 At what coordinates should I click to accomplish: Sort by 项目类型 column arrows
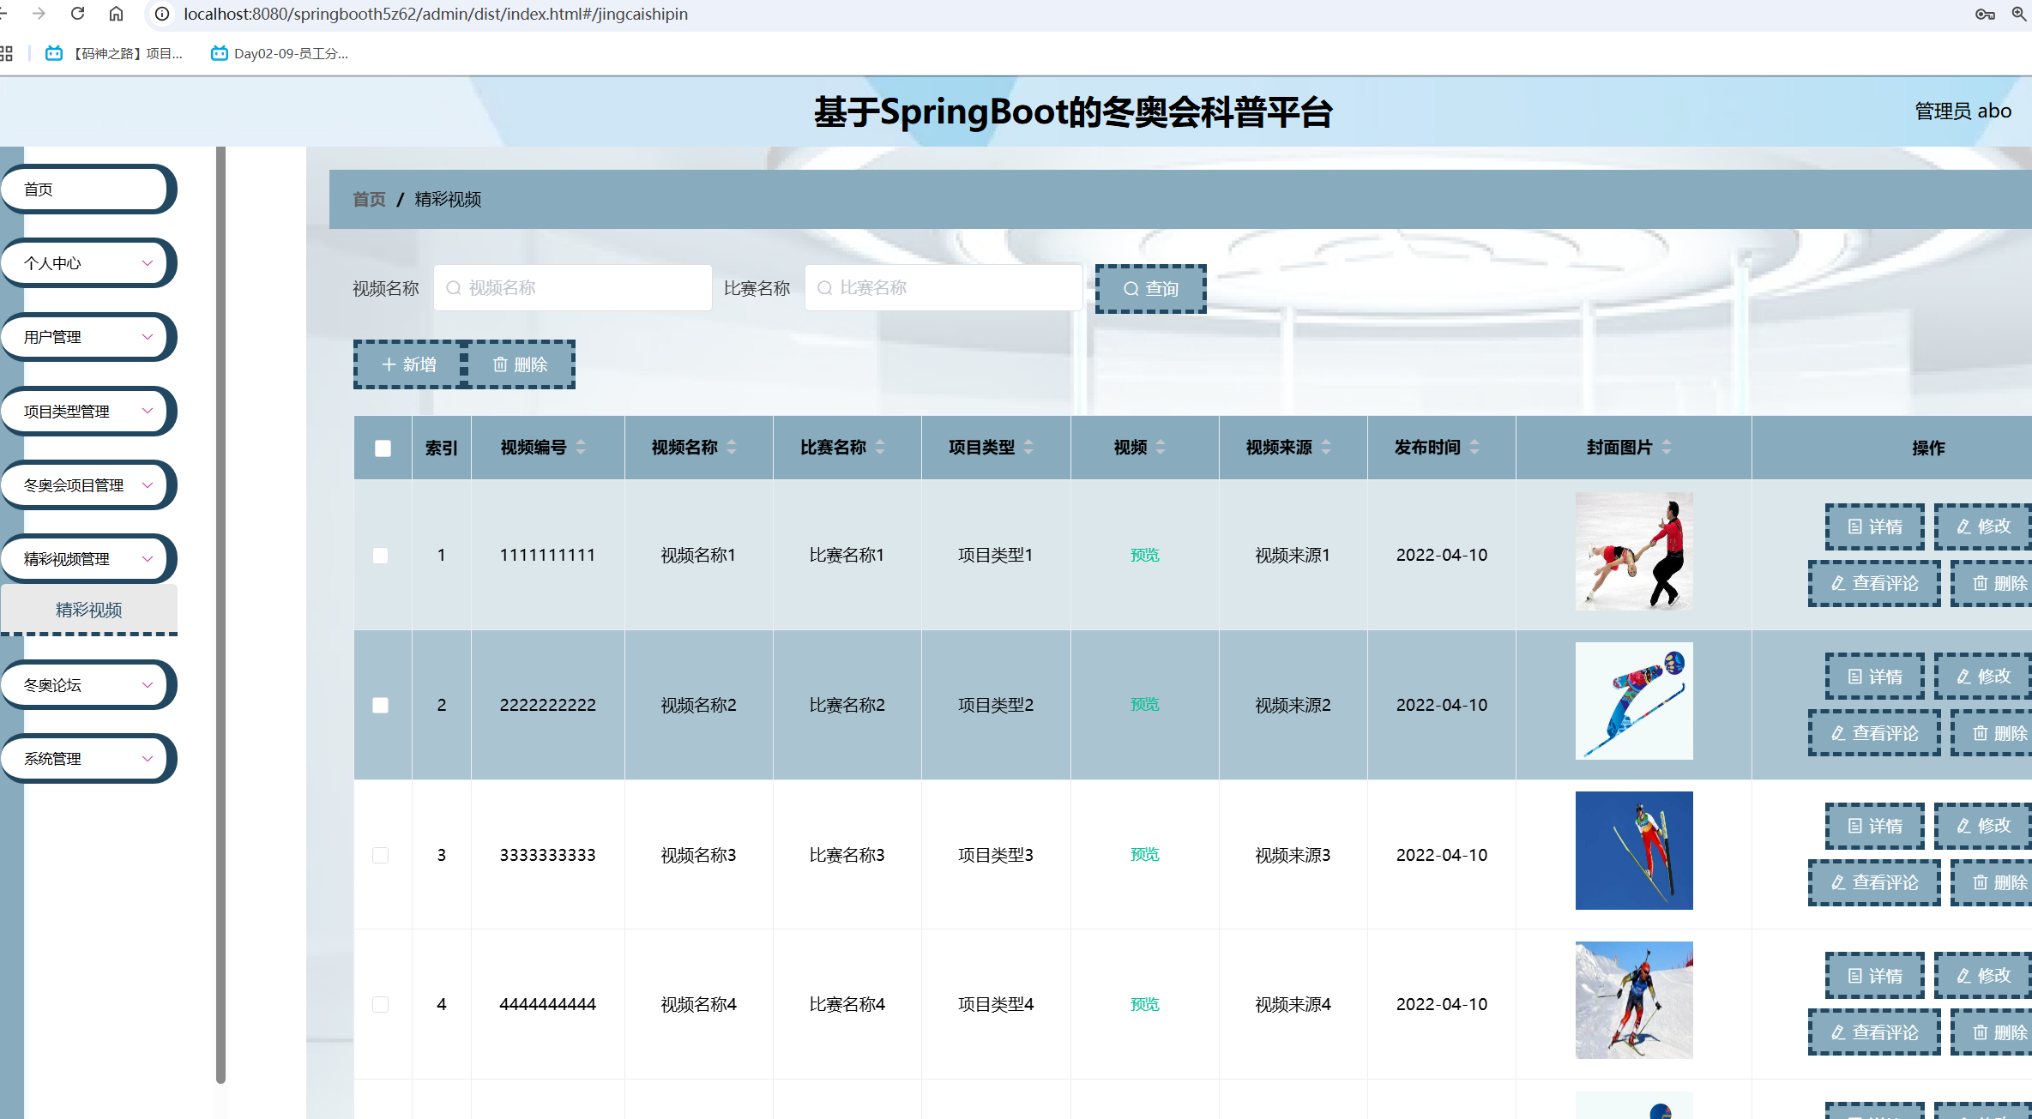(x=1028, y=447)
